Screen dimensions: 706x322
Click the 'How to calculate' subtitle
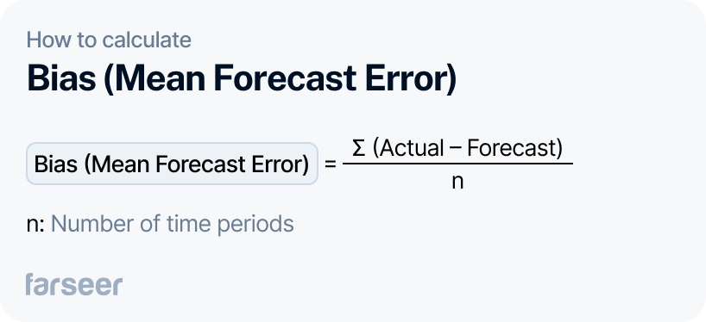point(109,40)
